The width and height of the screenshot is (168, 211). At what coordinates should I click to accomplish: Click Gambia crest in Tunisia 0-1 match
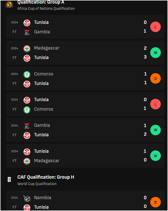[27, 32]
